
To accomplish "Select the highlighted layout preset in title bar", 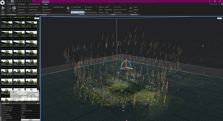I will tap(12, 1).
